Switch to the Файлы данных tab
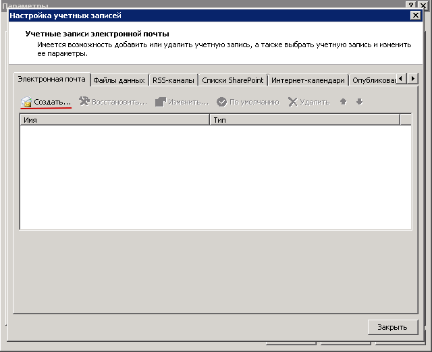Image resolution: width=432 pixels, height=352 pixels. pyautogui.click(x=119, y=80)
